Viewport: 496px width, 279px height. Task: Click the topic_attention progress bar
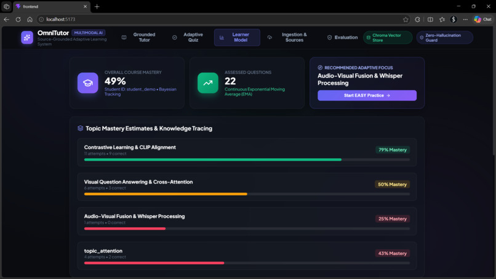tap(247, 263)
